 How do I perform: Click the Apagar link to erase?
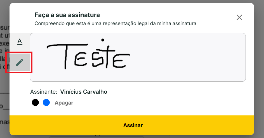[x=64, y=103]
